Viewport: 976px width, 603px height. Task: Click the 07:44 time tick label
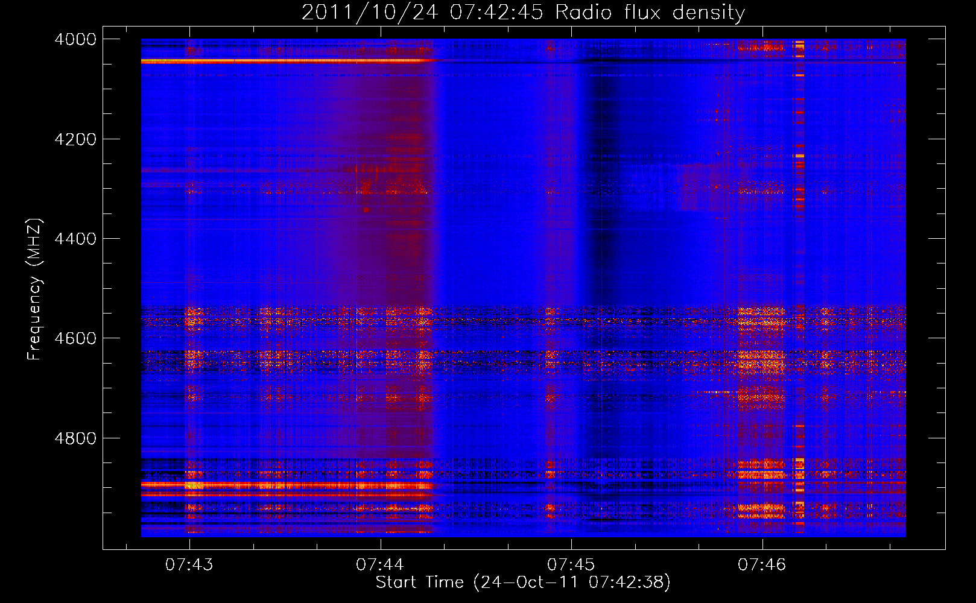point(380,565)
